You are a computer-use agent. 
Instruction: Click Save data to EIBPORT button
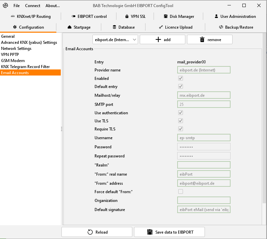[x=169, y=232]
